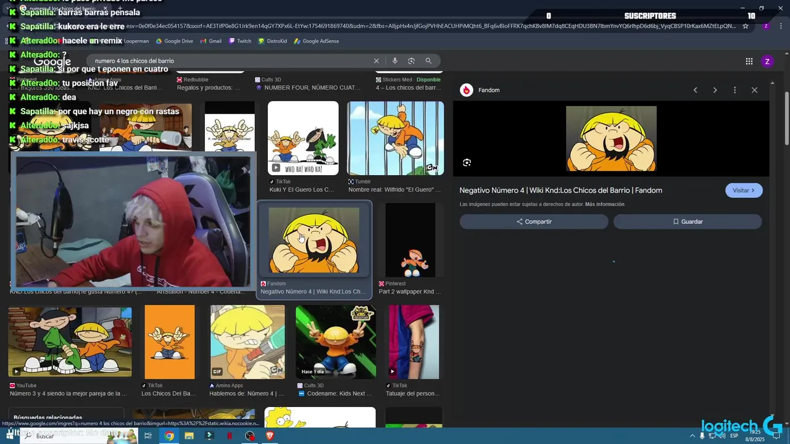Click the Guardar button
The height and width of the screenshot is (444, 790).
[688, 221]
